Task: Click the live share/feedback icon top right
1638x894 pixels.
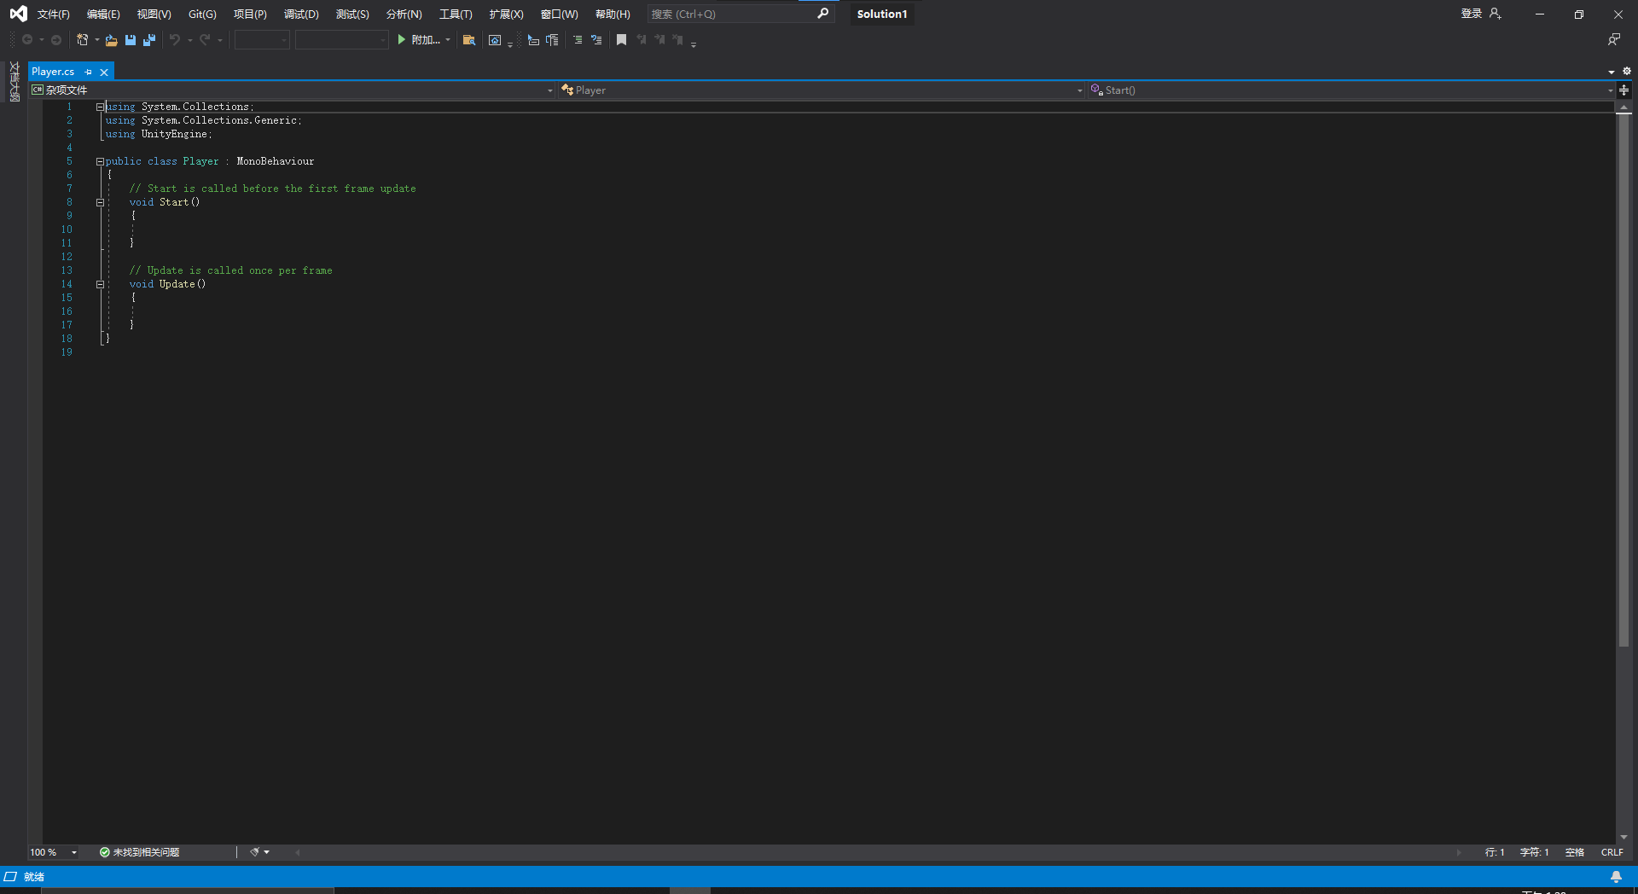Action: click(x=1613, y=40)
